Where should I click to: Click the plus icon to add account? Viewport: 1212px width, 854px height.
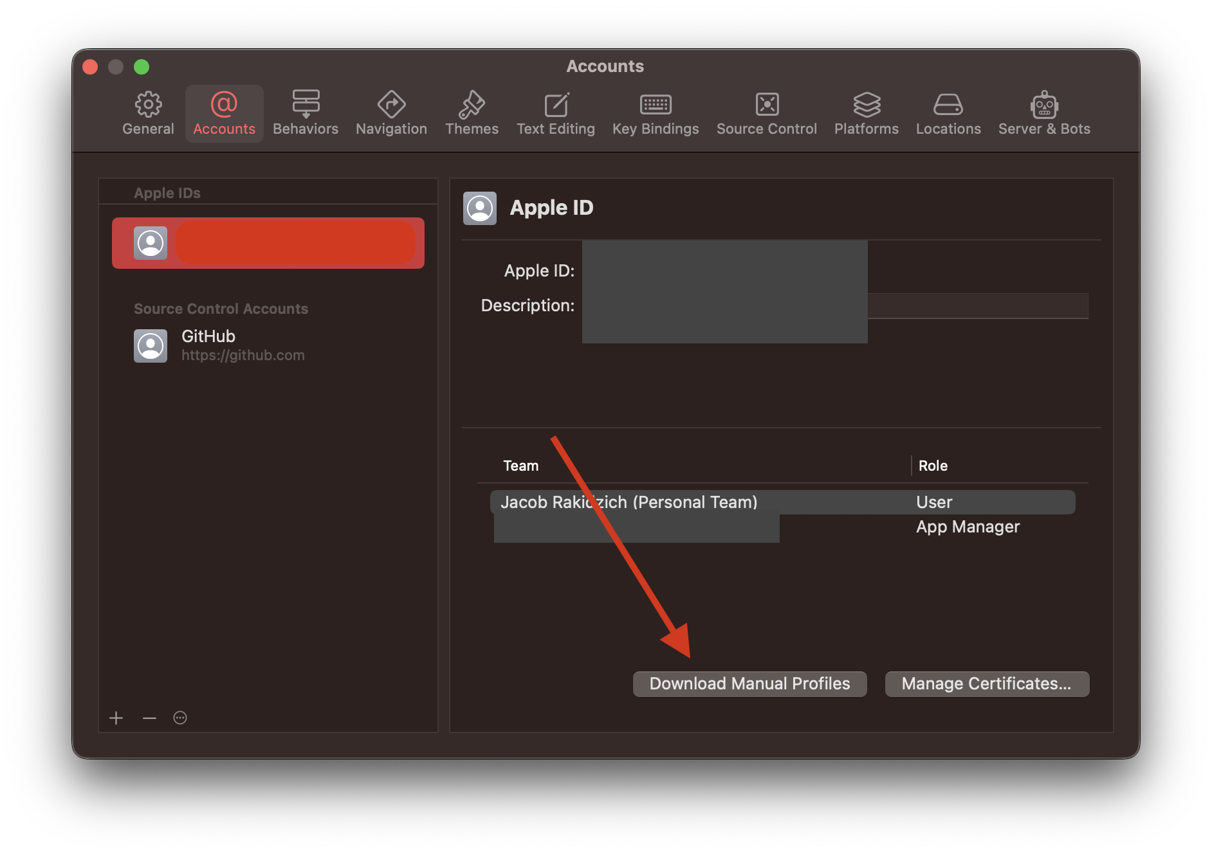116,718
